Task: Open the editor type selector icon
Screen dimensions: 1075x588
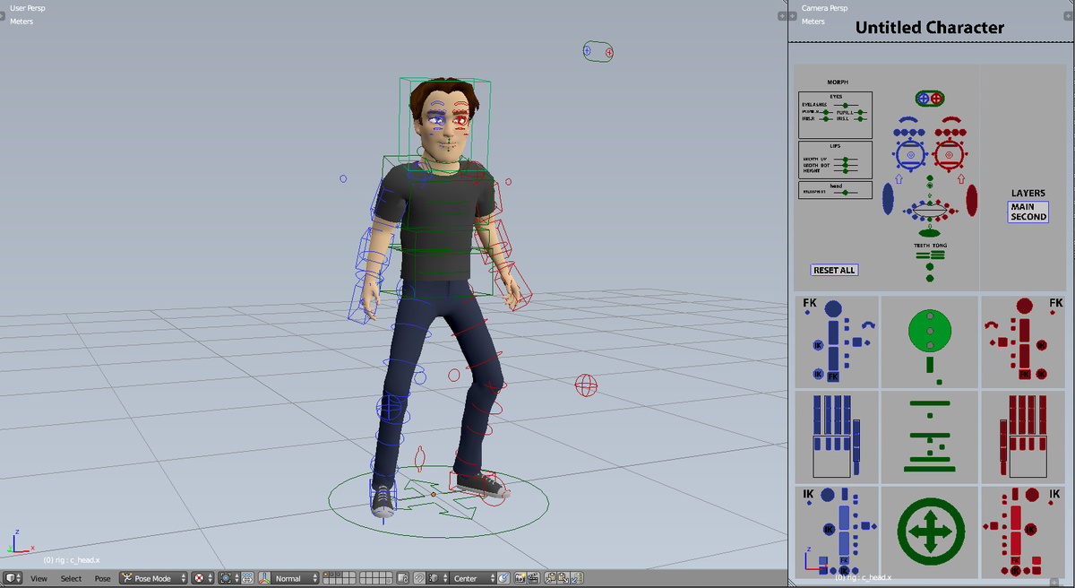Action: (x=11, y=578)
